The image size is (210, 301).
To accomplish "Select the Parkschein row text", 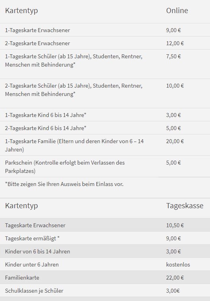I will click(x=65, y=167).
